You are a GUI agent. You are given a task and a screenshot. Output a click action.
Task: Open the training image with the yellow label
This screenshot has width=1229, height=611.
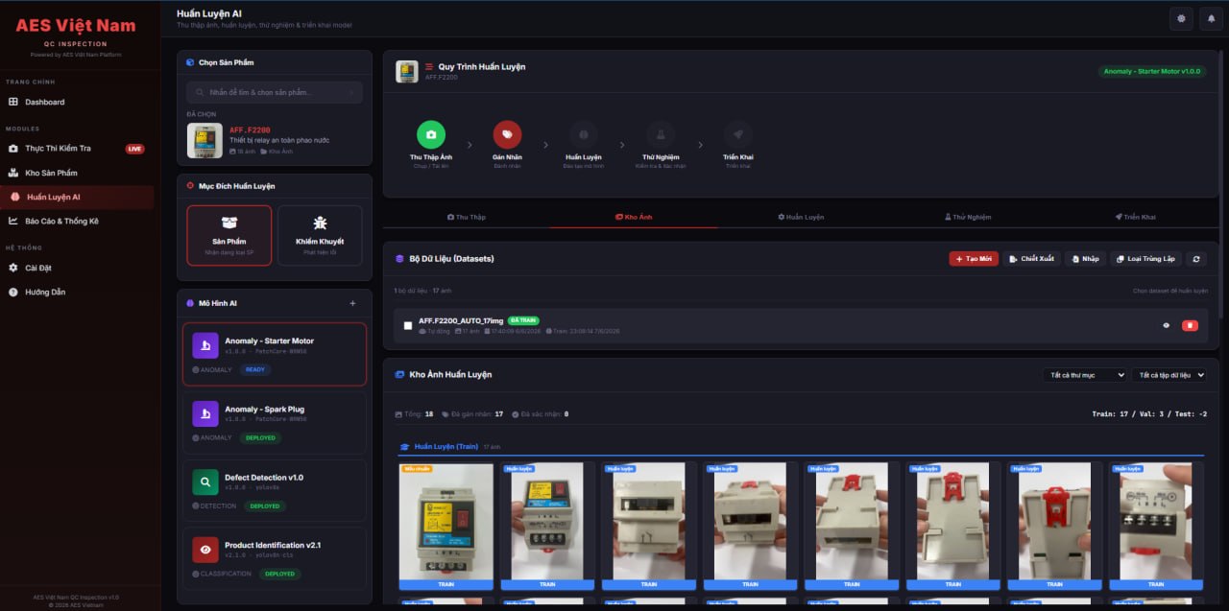pos(446,526)
